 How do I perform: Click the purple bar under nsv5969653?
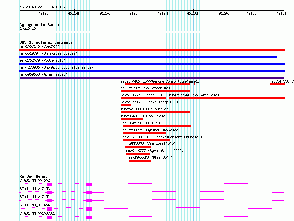click(152, 78)
